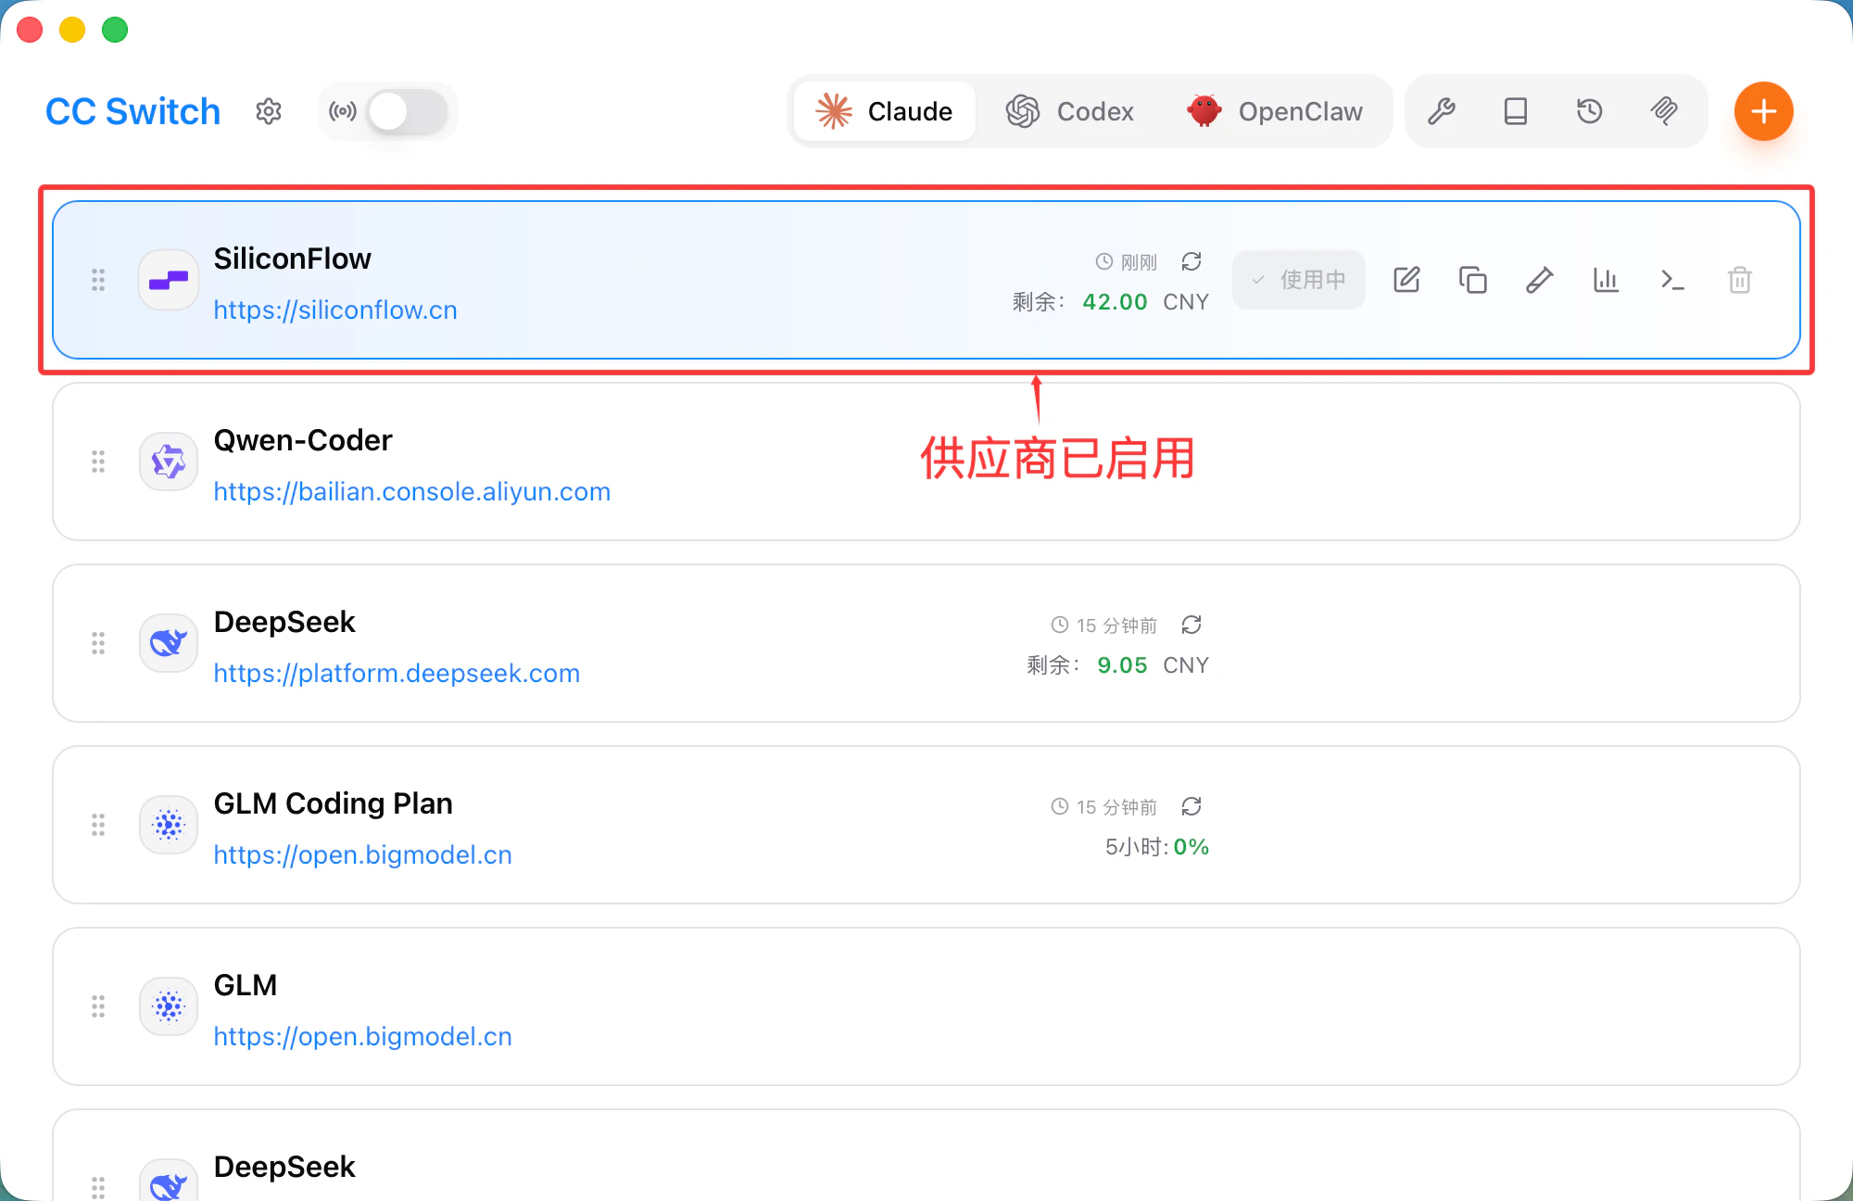Refresh the DeepSeek balance

(1191, 625)
